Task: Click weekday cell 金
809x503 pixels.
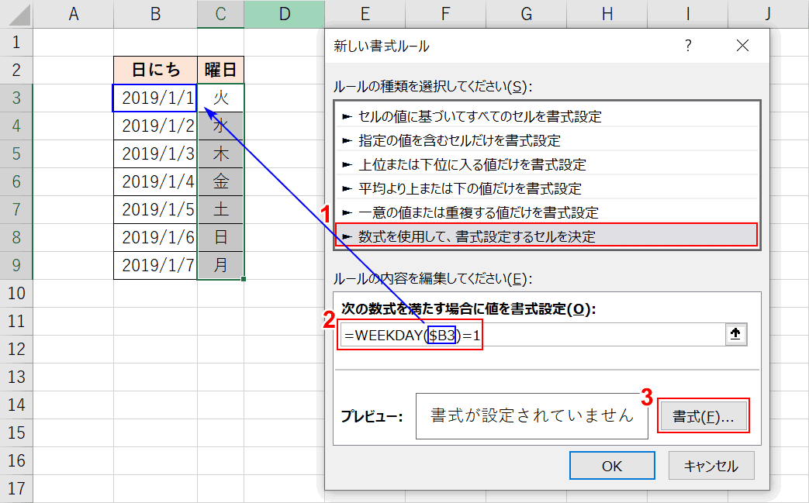Action: (x=221, y=181)
